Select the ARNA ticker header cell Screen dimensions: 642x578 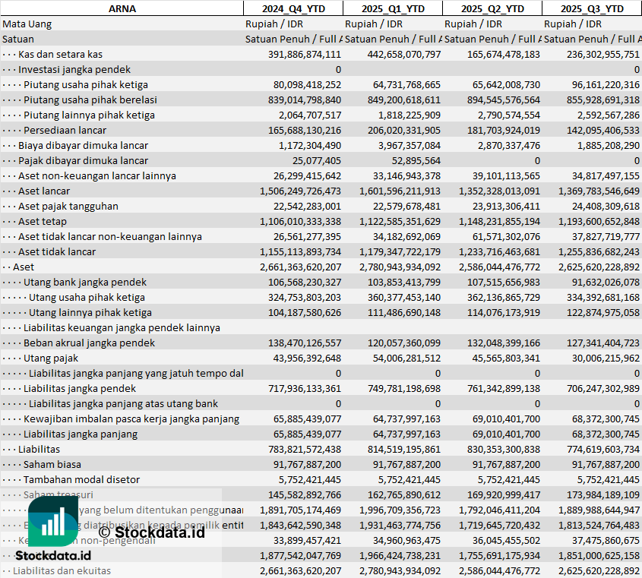tap(122, 8)
